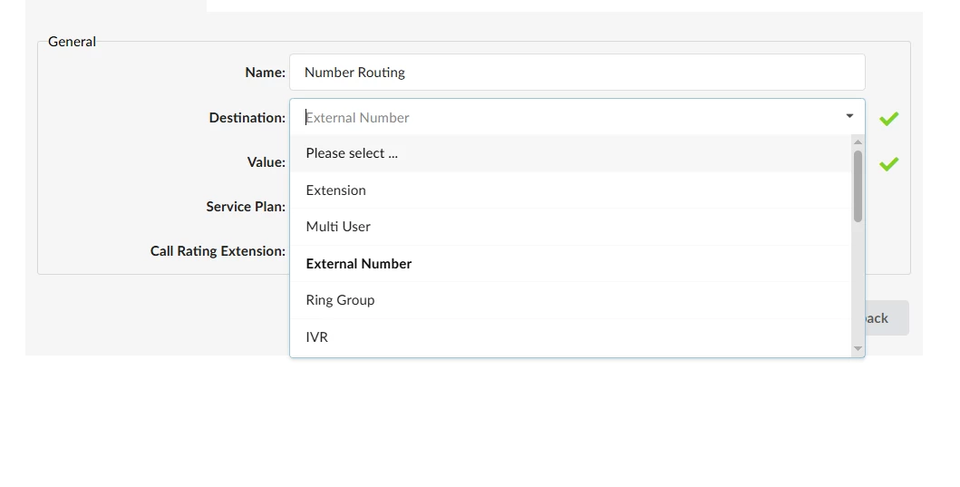Click the dropdown list's scroll down arrow
Image resolution: width=960 pixels, height=487 pixels.
click(858, 349)
